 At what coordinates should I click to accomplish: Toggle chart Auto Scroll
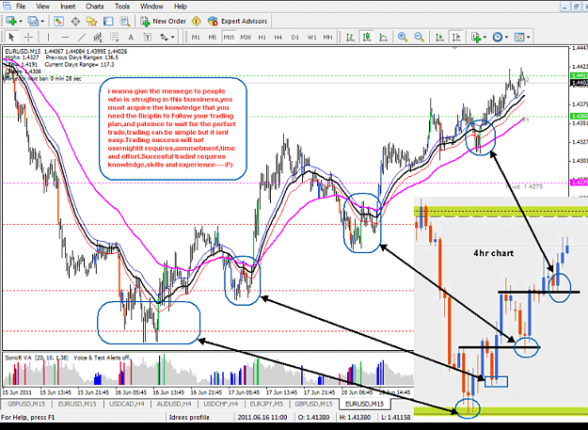[439, 37]
